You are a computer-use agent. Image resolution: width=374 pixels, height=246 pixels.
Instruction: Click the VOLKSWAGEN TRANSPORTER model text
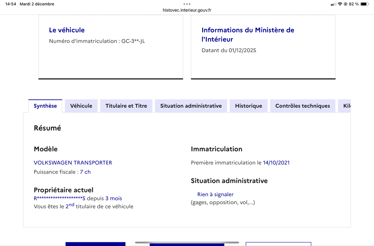point(73,163)
